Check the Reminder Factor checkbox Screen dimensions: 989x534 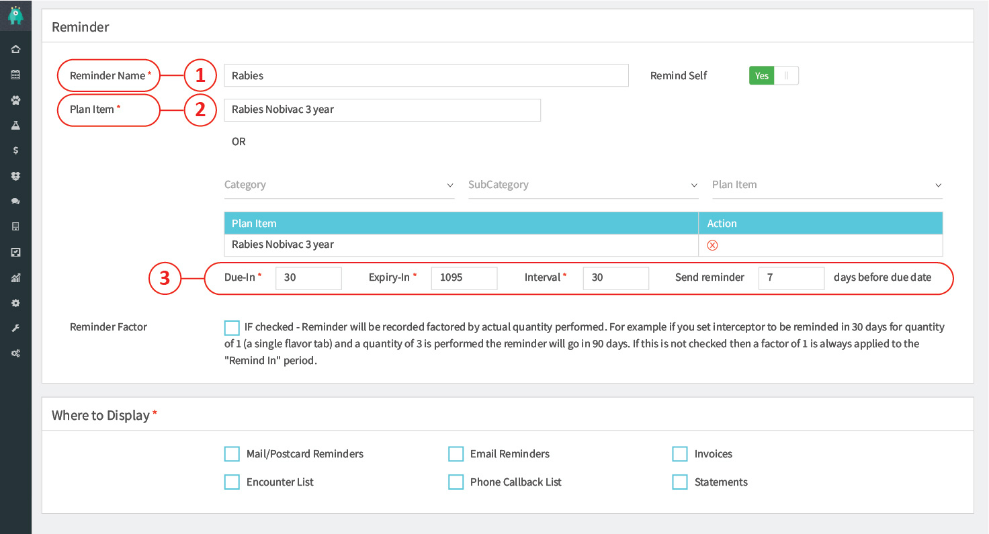pyautogui.click(x=232, y=328)
